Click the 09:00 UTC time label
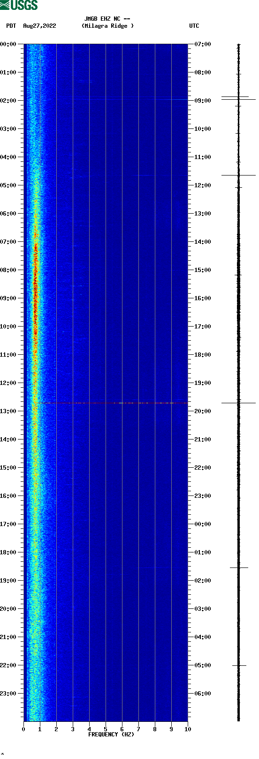This screenshot has width=259, height=759. pos(203,101)
